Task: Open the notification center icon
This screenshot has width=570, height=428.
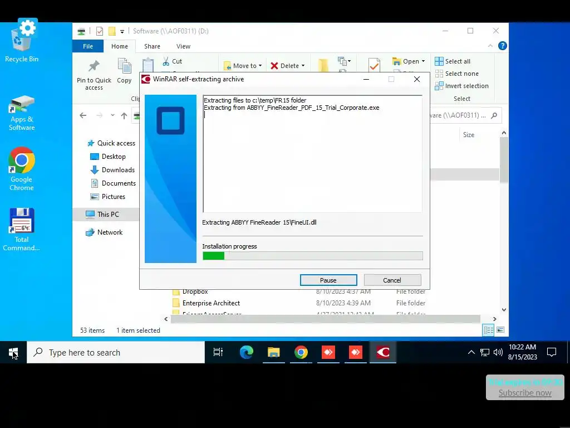Action: (x=552, y=352)
